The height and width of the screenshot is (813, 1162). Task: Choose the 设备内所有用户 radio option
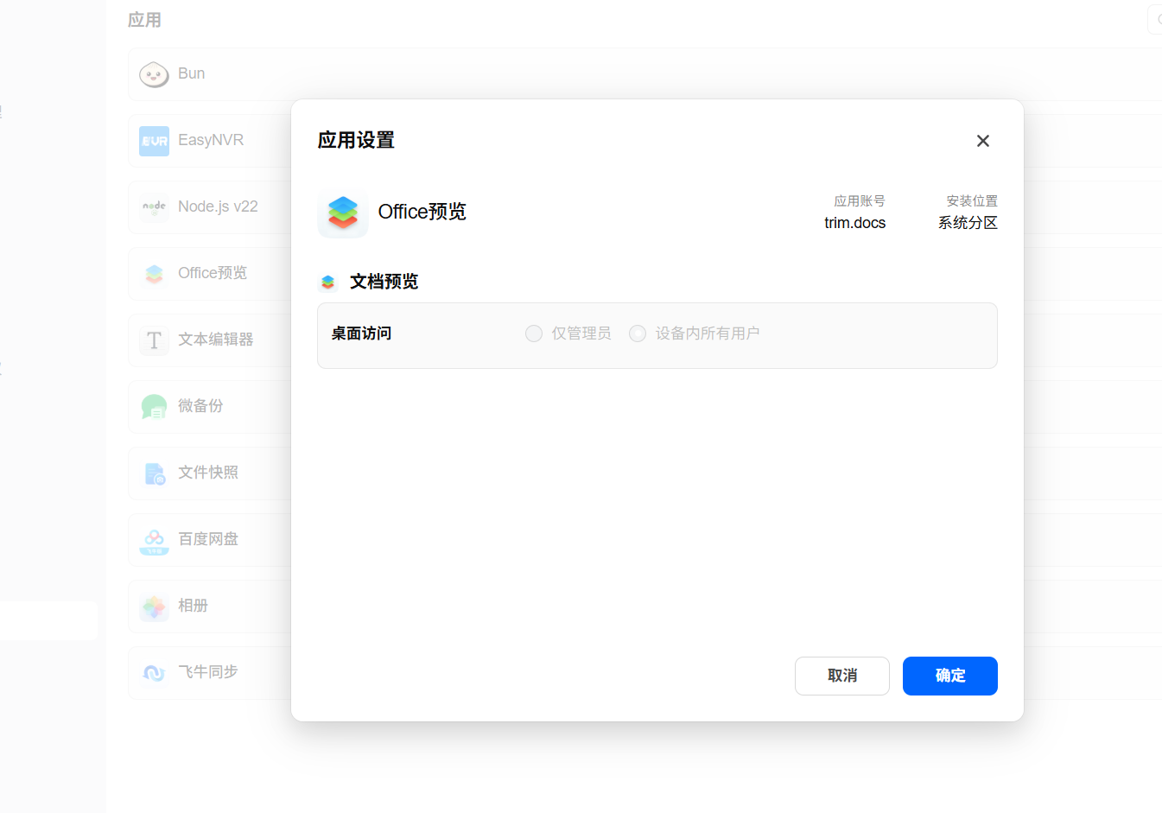point(638,333)
